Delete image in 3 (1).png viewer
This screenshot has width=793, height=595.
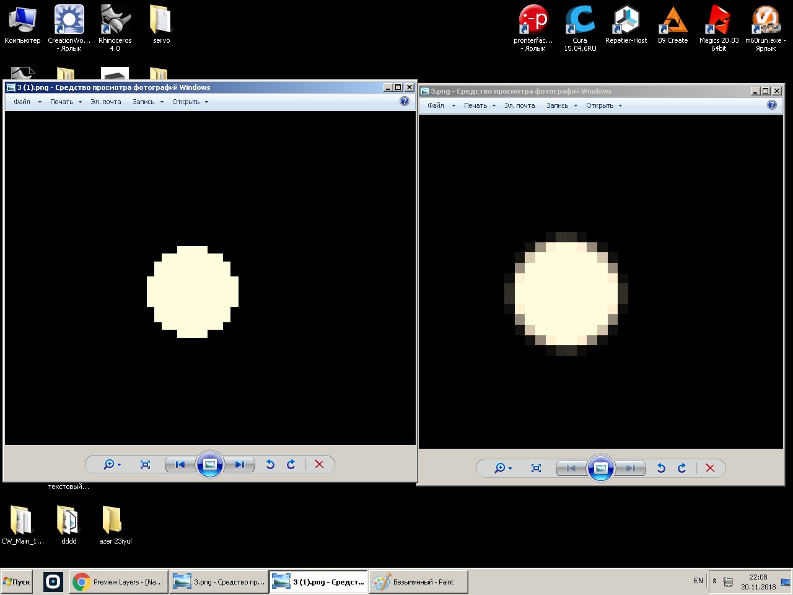(319, 464)
